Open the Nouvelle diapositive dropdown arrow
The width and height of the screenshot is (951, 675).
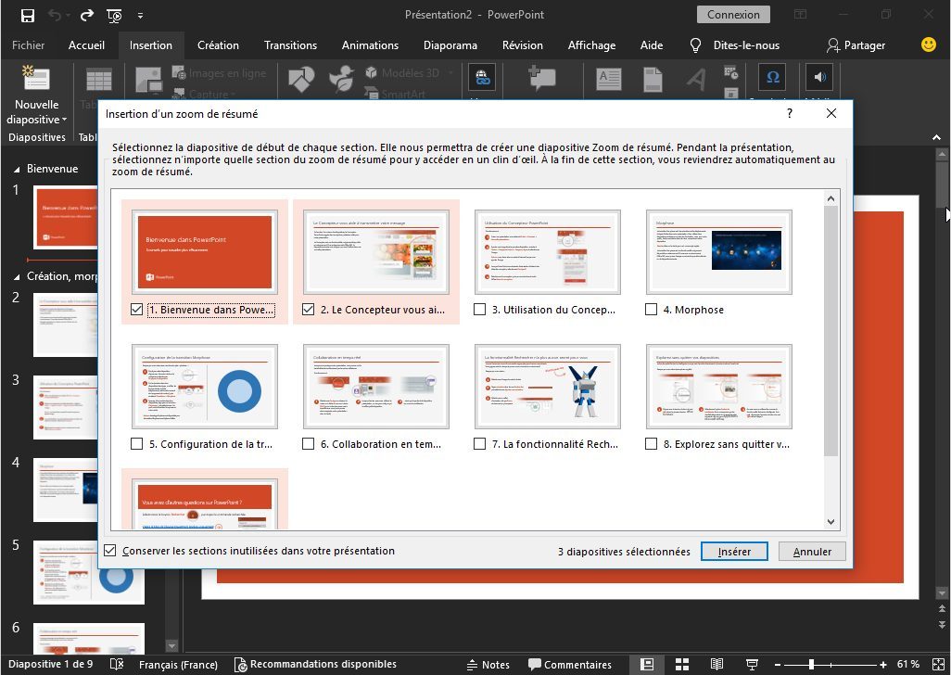64,120
